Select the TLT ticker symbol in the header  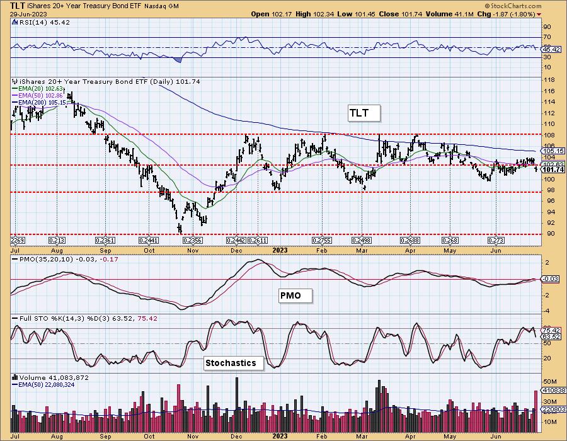pyautogui.click(x=16, y=6)
